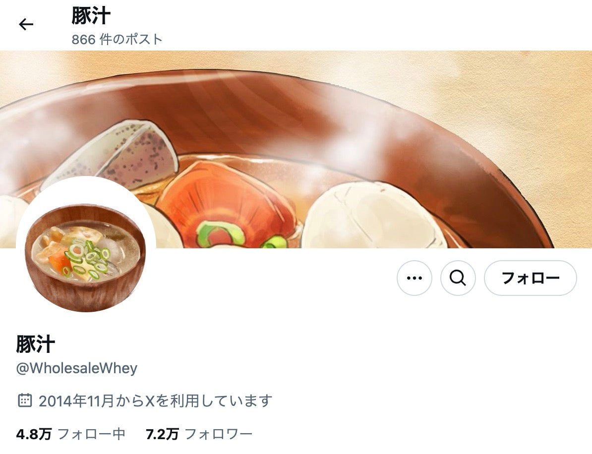Open the pork soup banner header image
The width and height of the screenshot is (592, 454).
[296, 150]
